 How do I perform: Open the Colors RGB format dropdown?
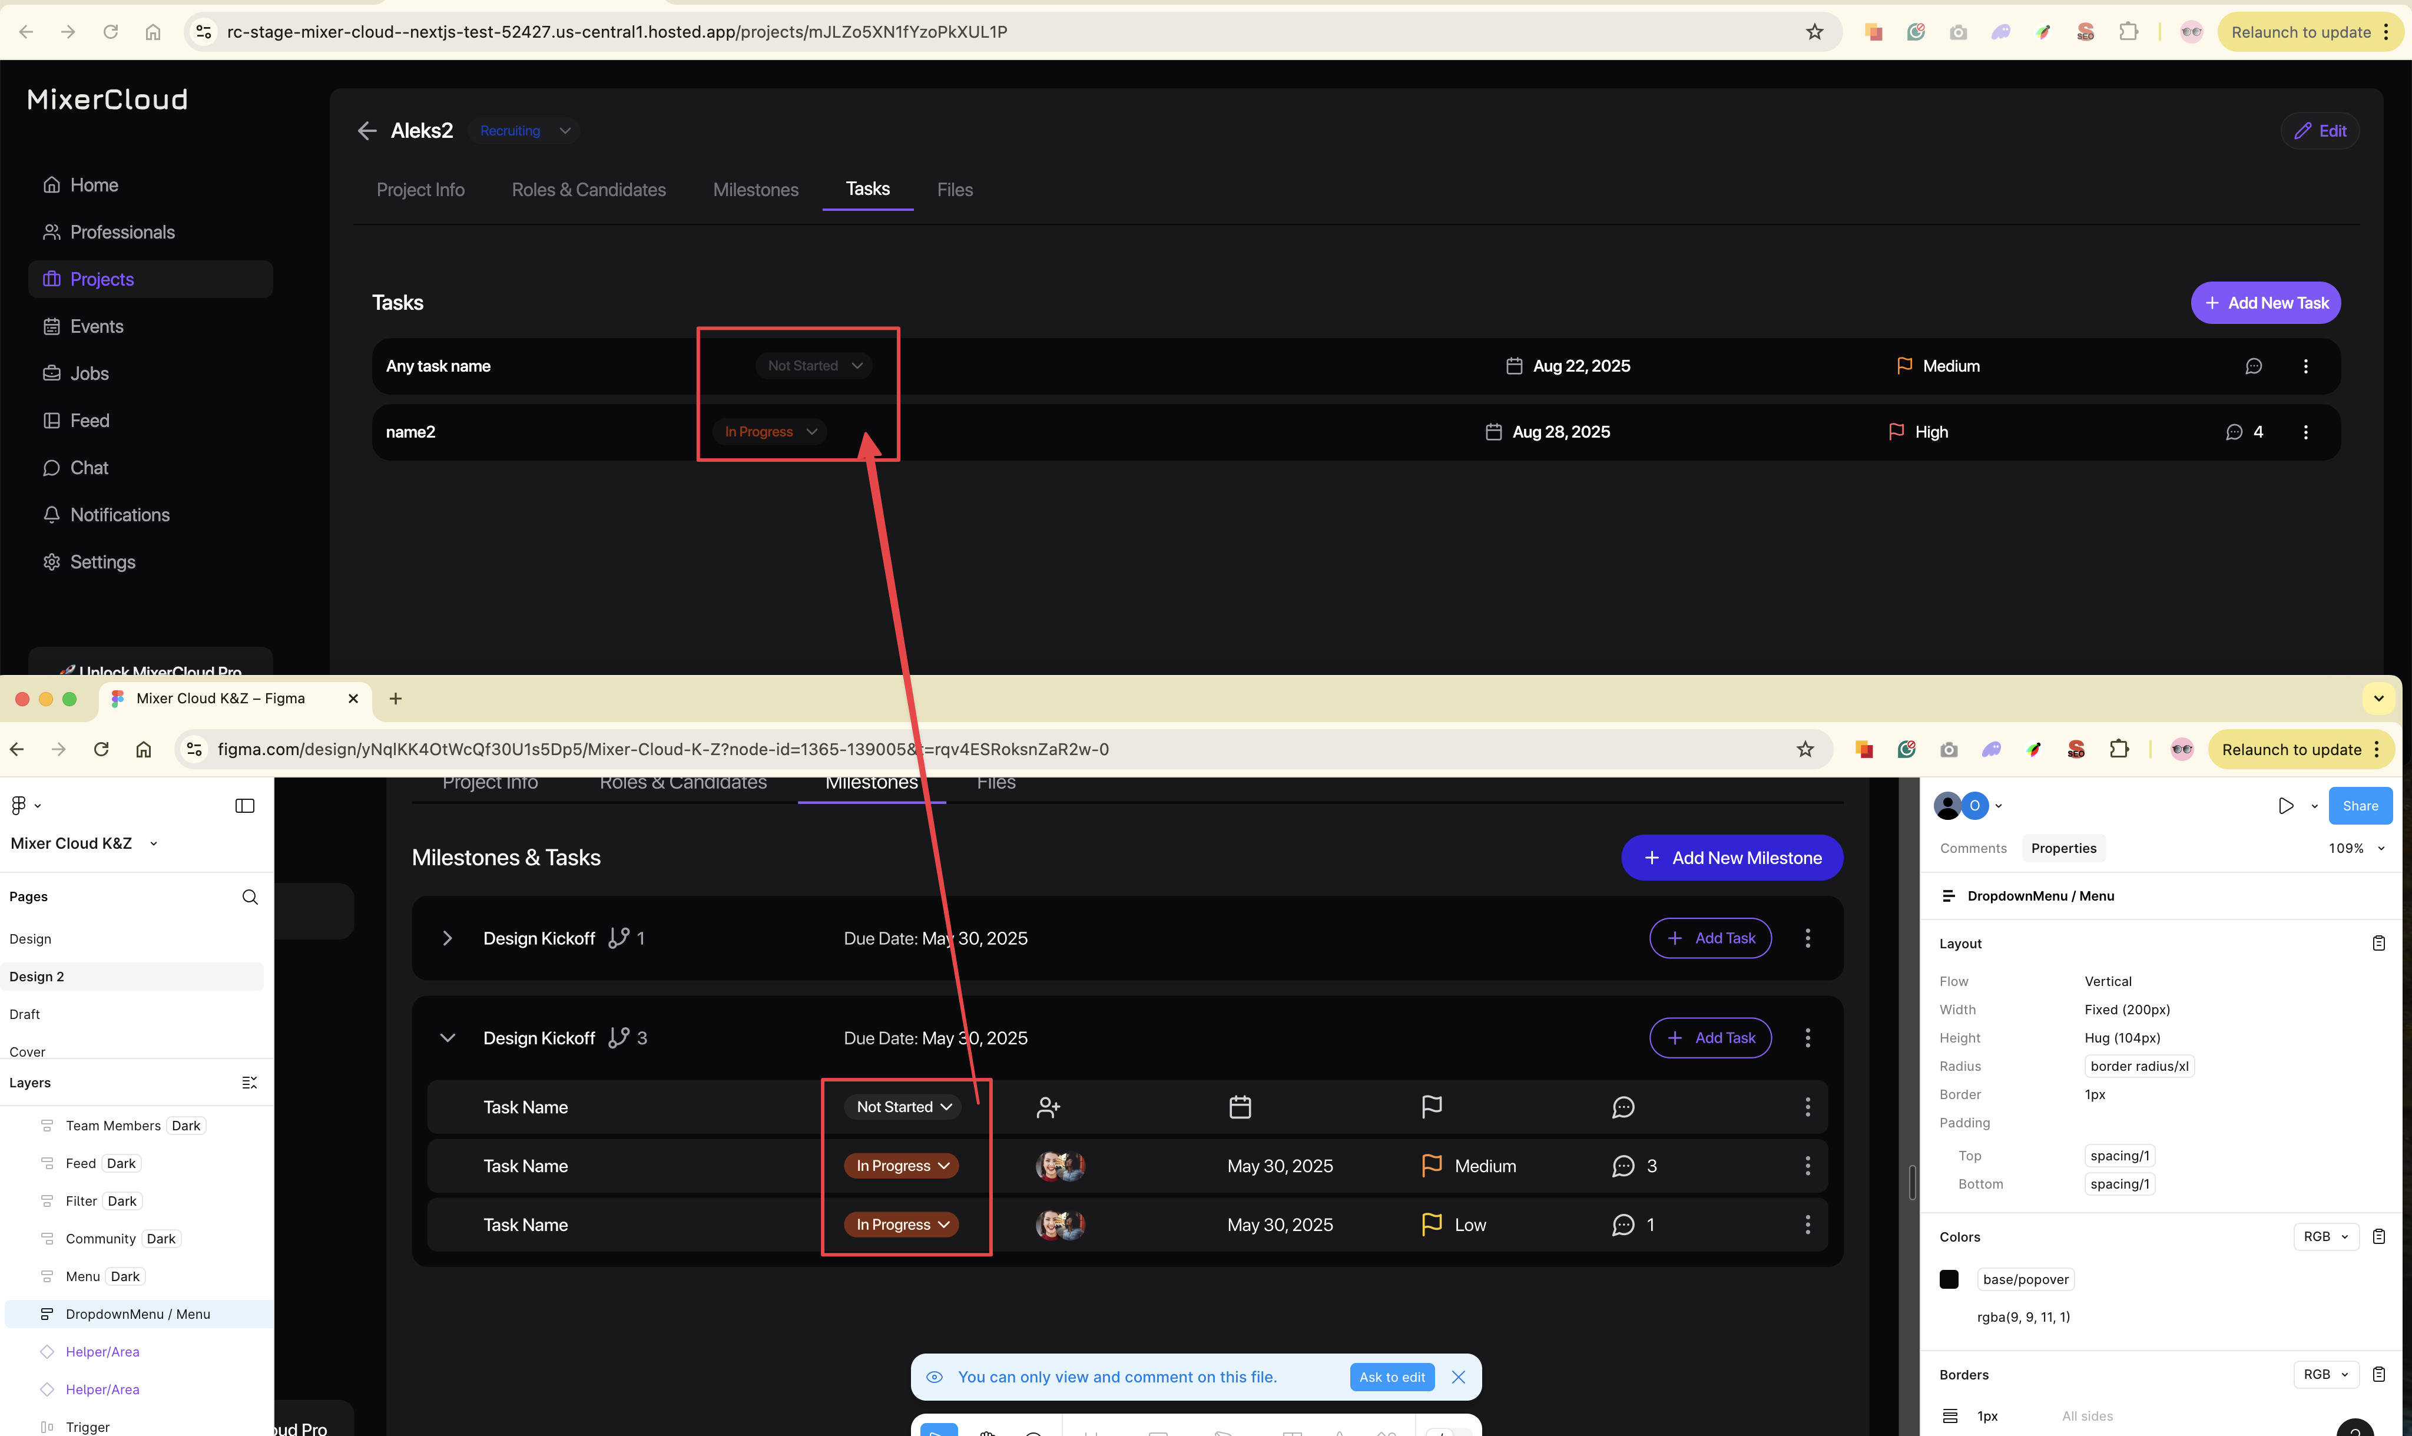(2326, 1237)
